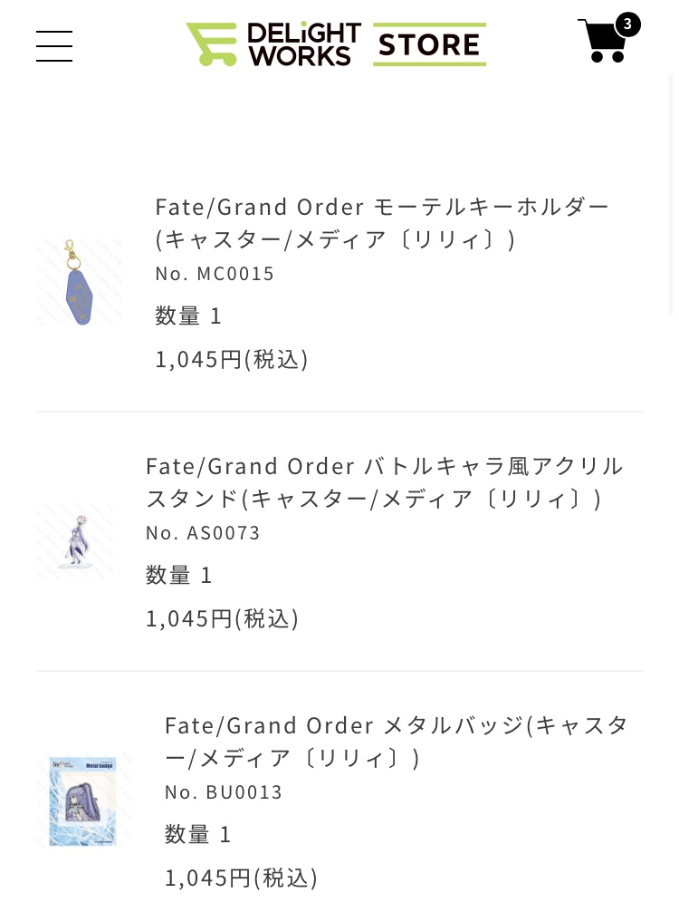The image size is (679, 922).
Task: Open the shopping cart
Action: (602, 42)
